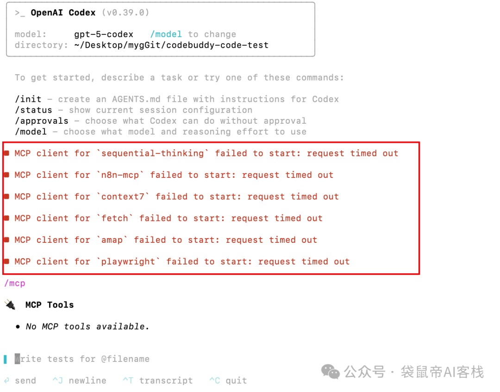Click the ^J newline shortcut hint

(x=80, y=380)
